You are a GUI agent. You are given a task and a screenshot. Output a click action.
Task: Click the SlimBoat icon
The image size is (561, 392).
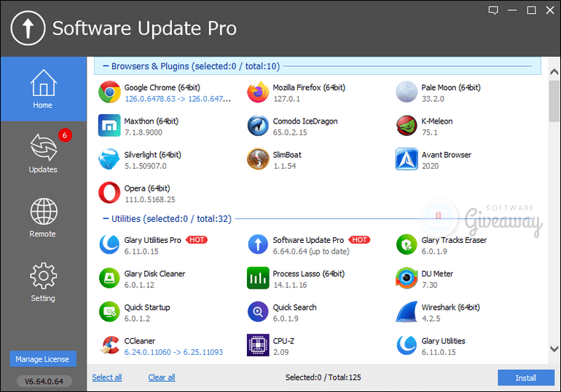(x=258, y=159)
